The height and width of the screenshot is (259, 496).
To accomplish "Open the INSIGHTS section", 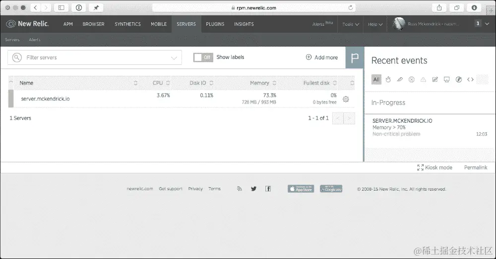I will coord(244,24).
